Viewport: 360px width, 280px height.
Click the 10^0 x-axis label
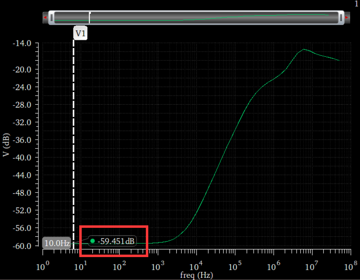tap(43, 266)
